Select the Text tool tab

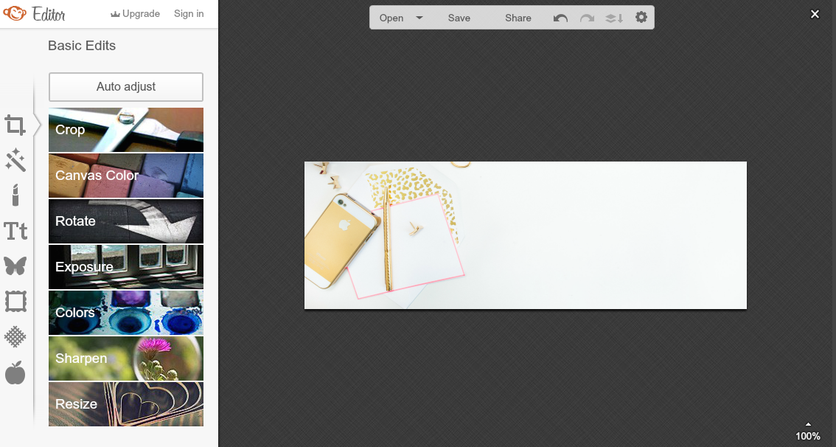pos(15,231)
